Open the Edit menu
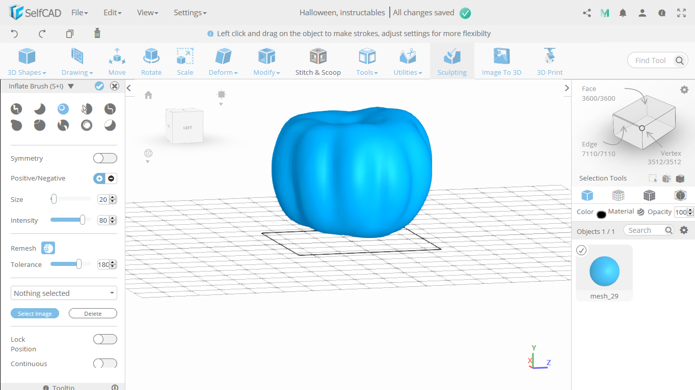This screenshot has width=695, height=390. pos(112,13)
